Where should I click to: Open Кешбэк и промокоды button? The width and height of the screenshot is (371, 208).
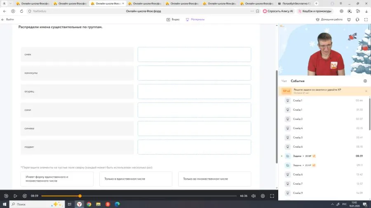[x=315, y=11]
